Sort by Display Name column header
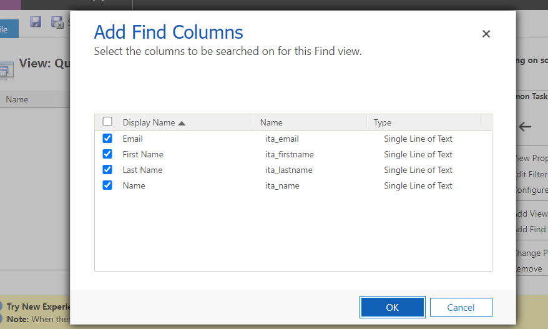Viewport: 548px width, 329px height. [x=149, y=122]
